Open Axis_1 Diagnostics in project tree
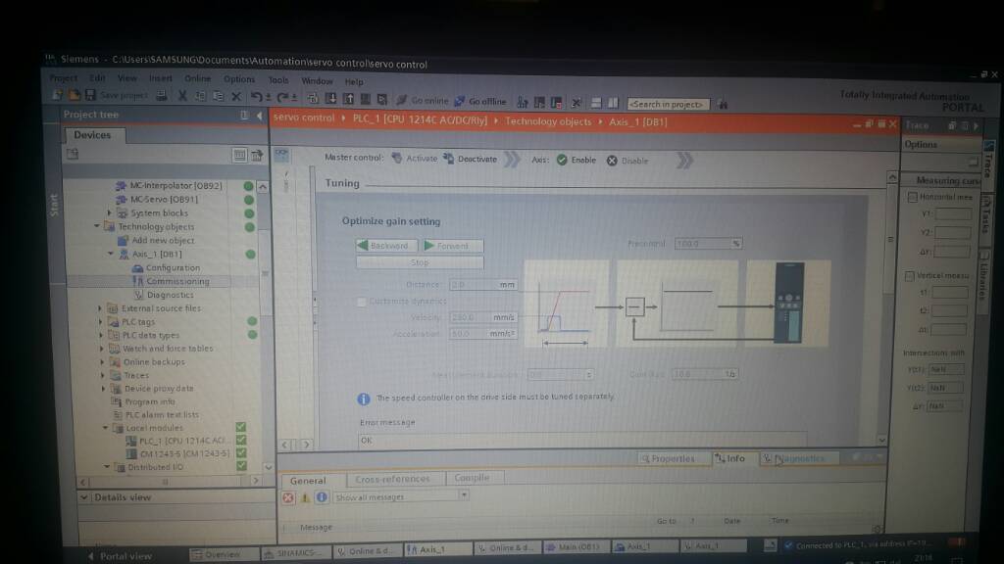This screenshot has width=1004, height=564. (170, 295)
